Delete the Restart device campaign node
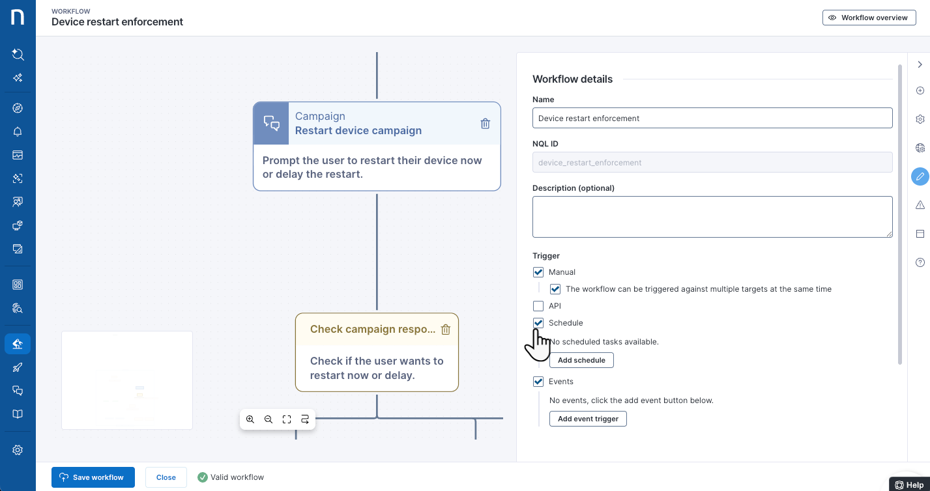The height and width of the screenshot is (491, 930). 485,124
